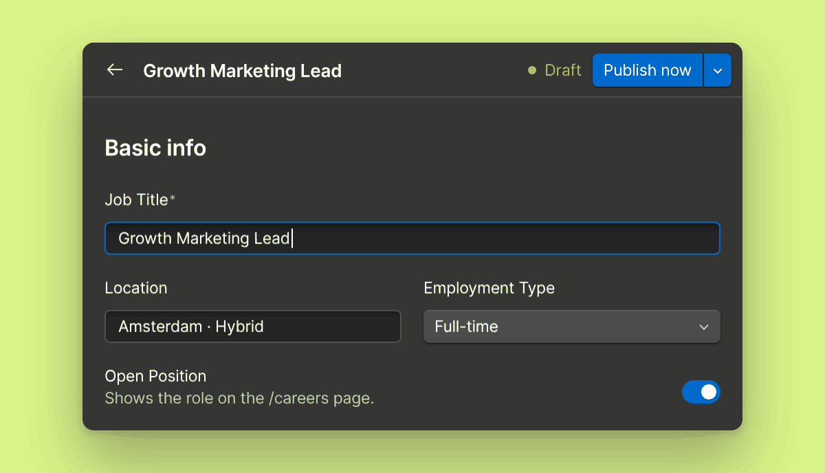Click the Location label
The width and height of the screenshot is (825, 473).
pyautogui.click(x=136, y=288)
